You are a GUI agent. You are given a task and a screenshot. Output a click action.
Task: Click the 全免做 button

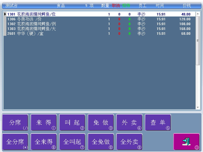[x=101, y=142]
